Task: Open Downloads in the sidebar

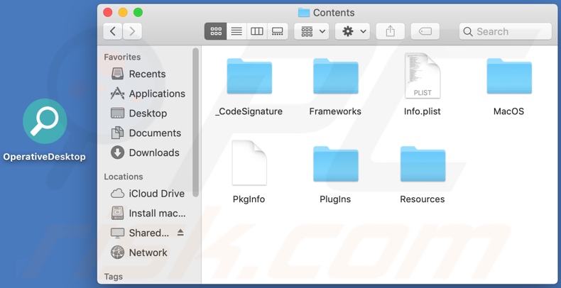Action: pos(147,153)
